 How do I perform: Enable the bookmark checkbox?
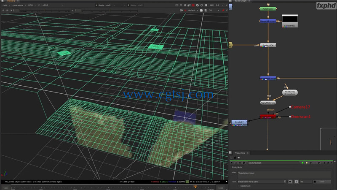(x=239, y=186)
